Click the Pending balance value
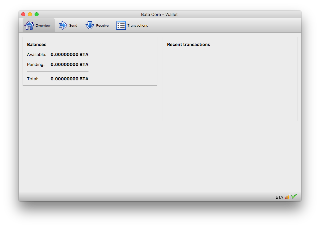The height and width of the screenshot is (228, 320). tap(70, 65)
